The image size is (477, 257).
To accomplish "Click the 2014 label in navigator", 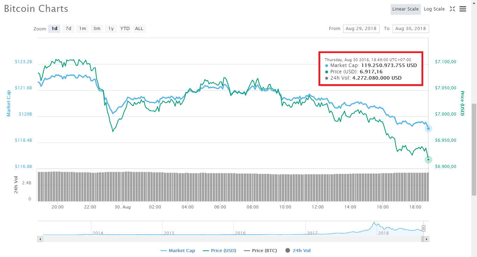I will [98, 233].
